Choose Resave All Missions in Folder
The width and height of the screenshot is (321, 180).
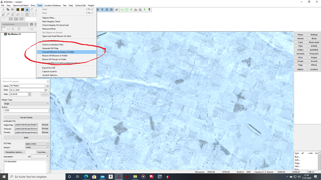pyautogui.click(x=55, y=56)
